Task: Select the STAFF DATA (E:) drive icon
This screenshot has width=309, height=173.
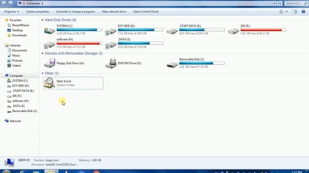Action: 172,31
